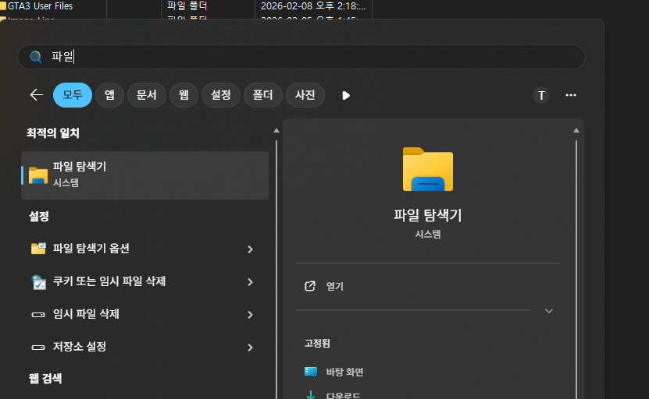Screen dimensions: 649x399
Task: Expand the 저장소 설정 chevron
Action: [250, 348]
